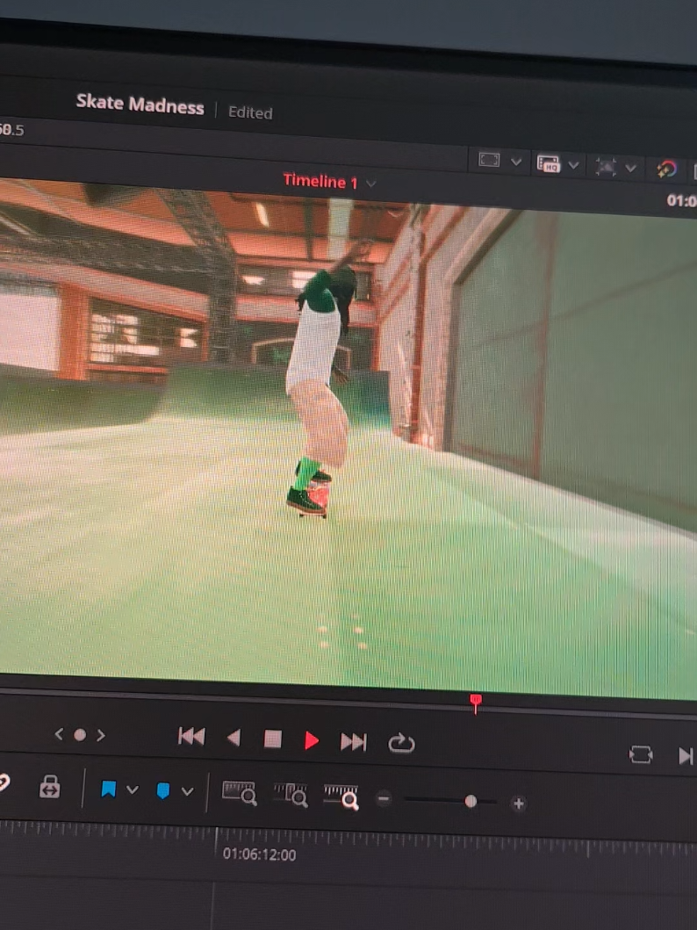
Task: Click the viewer zoom percentage value
Action: click(12, 129)
